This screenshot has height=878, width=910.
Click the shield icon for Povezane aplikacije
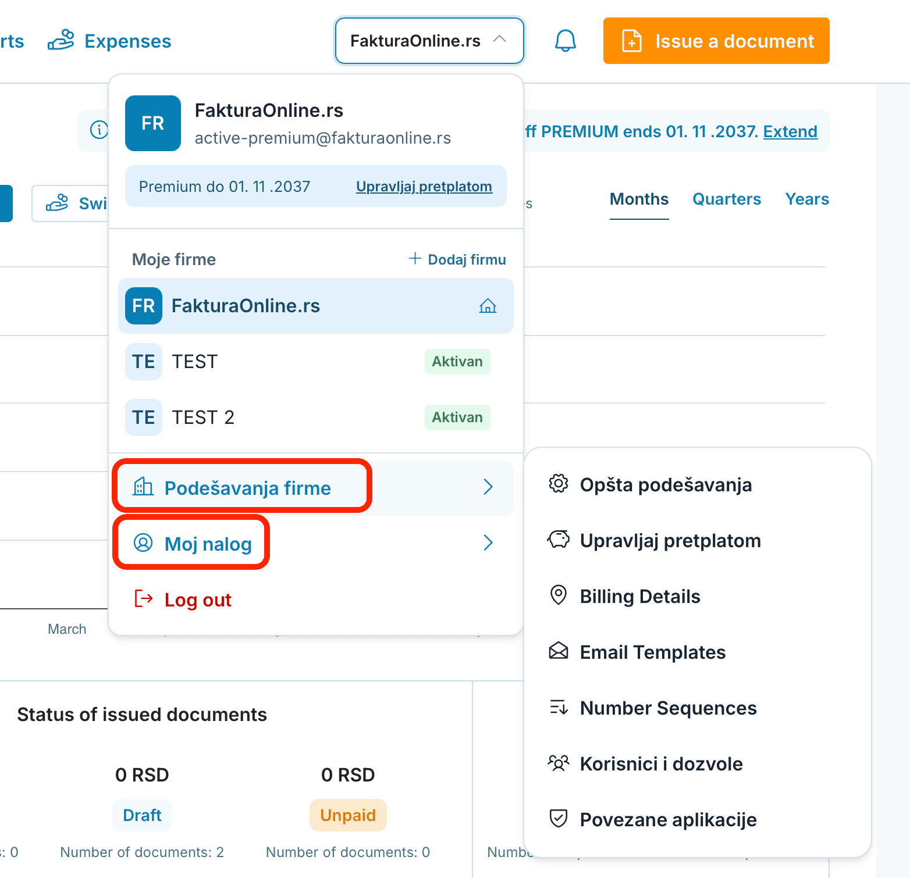pos(559,818)
